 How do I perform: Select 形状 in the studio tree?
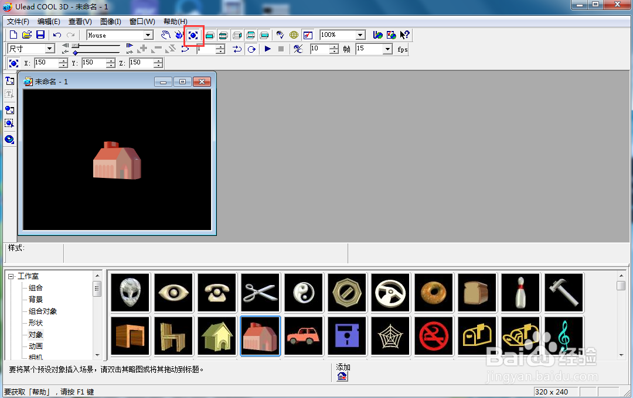(x=36, y=323)
